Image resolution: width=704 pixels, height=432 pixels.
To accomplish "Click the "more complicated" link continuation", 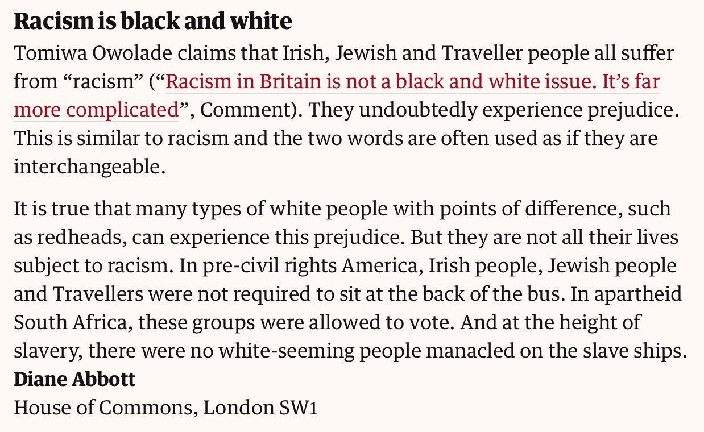I will 96,110.
